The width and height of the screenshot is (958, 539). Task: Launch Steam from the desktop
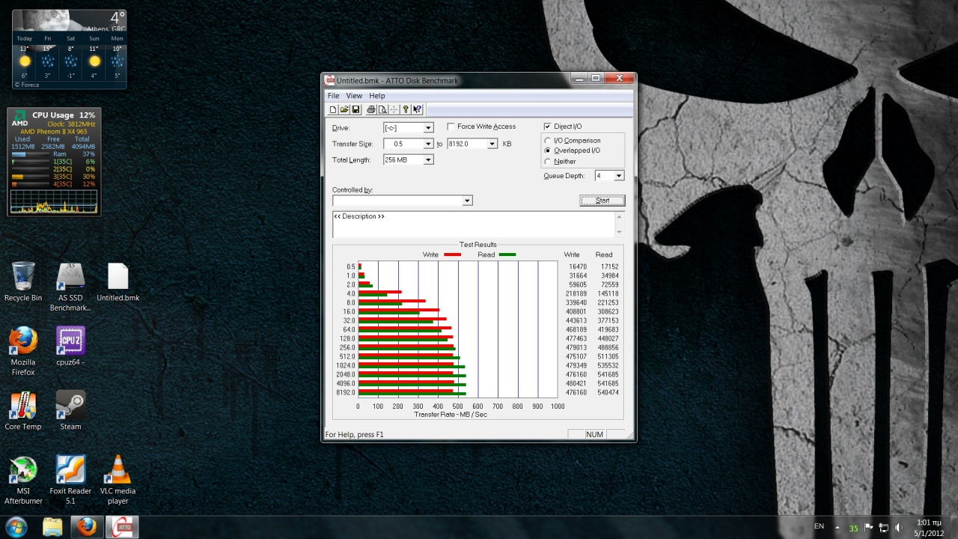click(x=70, y=410)
